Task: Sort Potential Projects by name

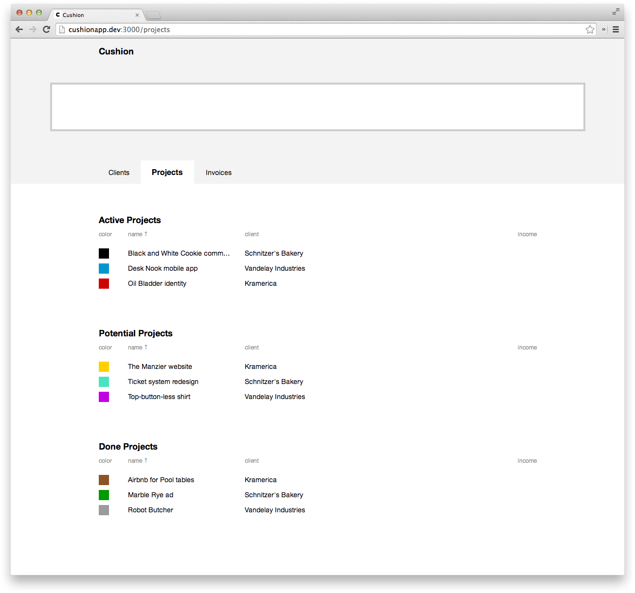Action: coord(138,348)
